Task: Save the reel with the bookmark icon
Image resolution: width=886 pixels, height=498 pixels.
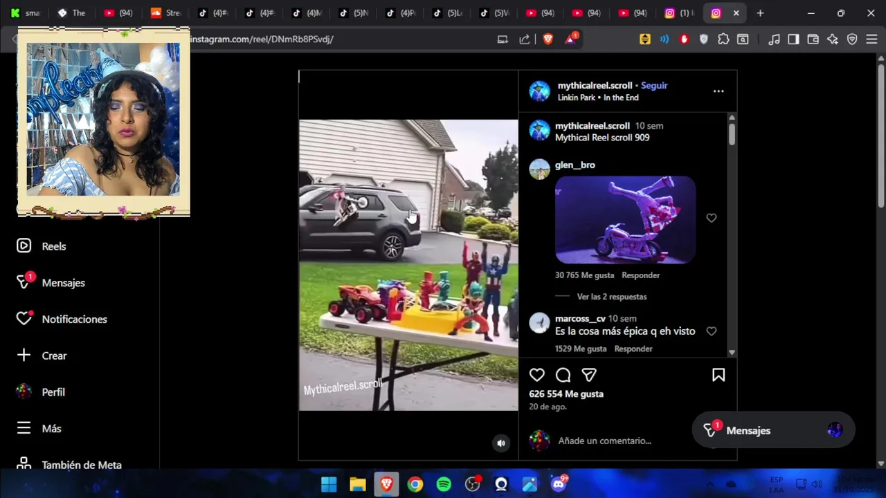Action: click(x=718, y=375)
